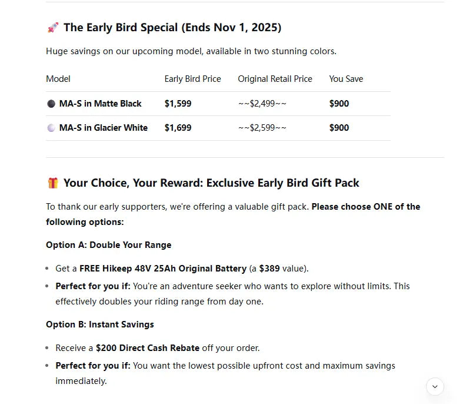The height and width of the screenshot is (404, 466).
Task: Click the Model column header
Action: pyautogui.click(x=58, y=79)
